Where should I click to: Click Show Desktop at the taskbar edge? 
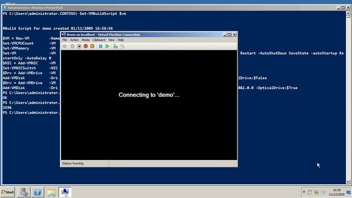pos(349,192)
